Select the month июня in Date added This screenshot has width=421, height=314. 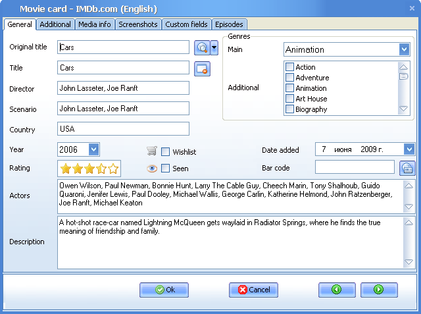(x=343, y=149)
